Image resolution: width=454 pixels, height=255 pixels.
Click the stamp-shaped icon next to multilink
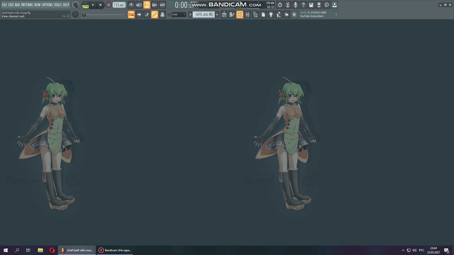coord(162,15)
